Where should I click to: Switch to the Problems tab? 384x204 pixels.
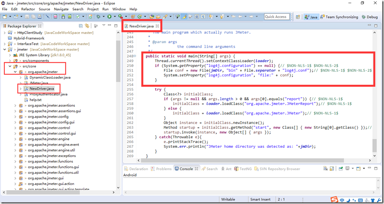click(161, 169)
